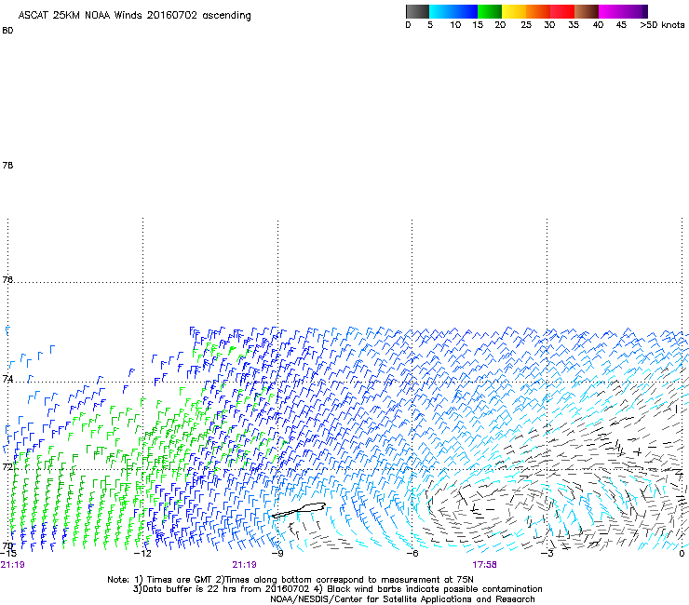Click the "35" label under the color bar
The height and width of the screenshot is (605, 689).
tap(574, 25)
